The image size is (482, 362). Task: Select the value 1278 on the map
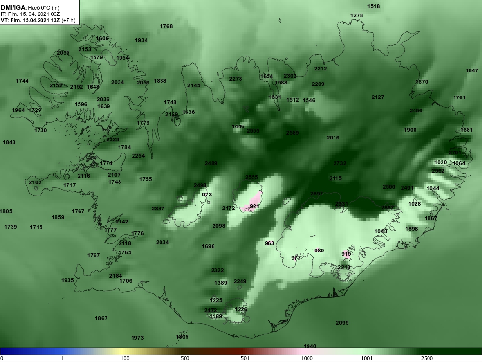pos(357,16)
